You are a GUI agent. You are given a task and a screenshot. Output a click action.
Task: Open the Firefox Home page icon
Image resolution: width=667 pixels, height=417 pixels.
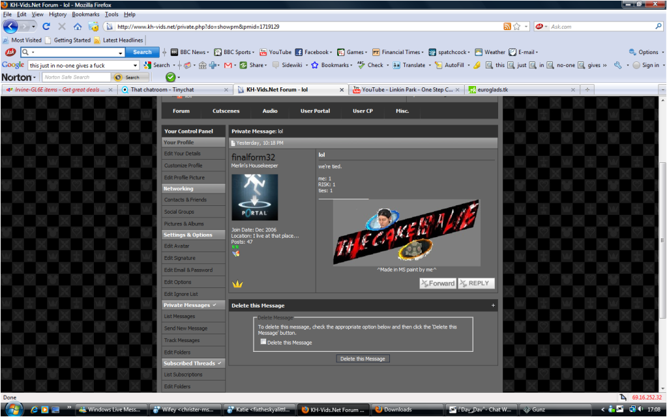coord(78,26)
